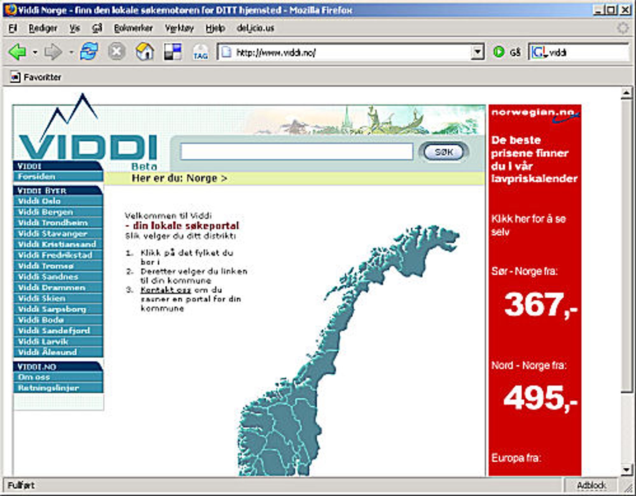Open the Forsiden link
Image resolution: width=636 pixels, height=496 pixels.
[58, 176]
